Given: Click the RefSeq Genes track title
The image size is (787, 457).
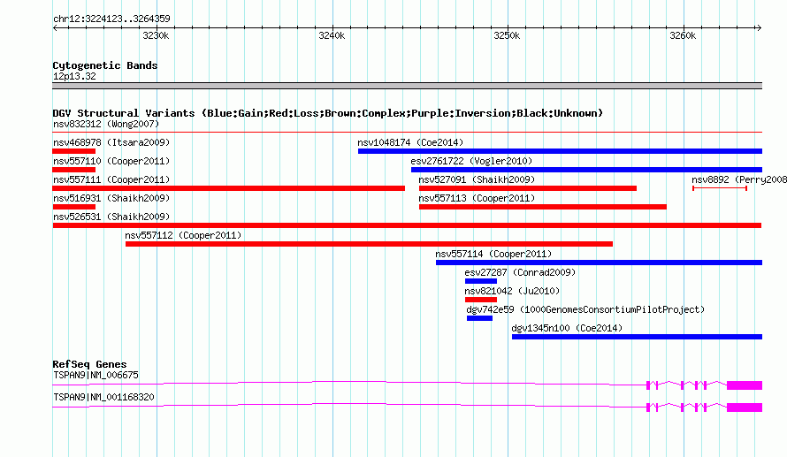Looking at the screenshot, I should click(x=89, y=364).
